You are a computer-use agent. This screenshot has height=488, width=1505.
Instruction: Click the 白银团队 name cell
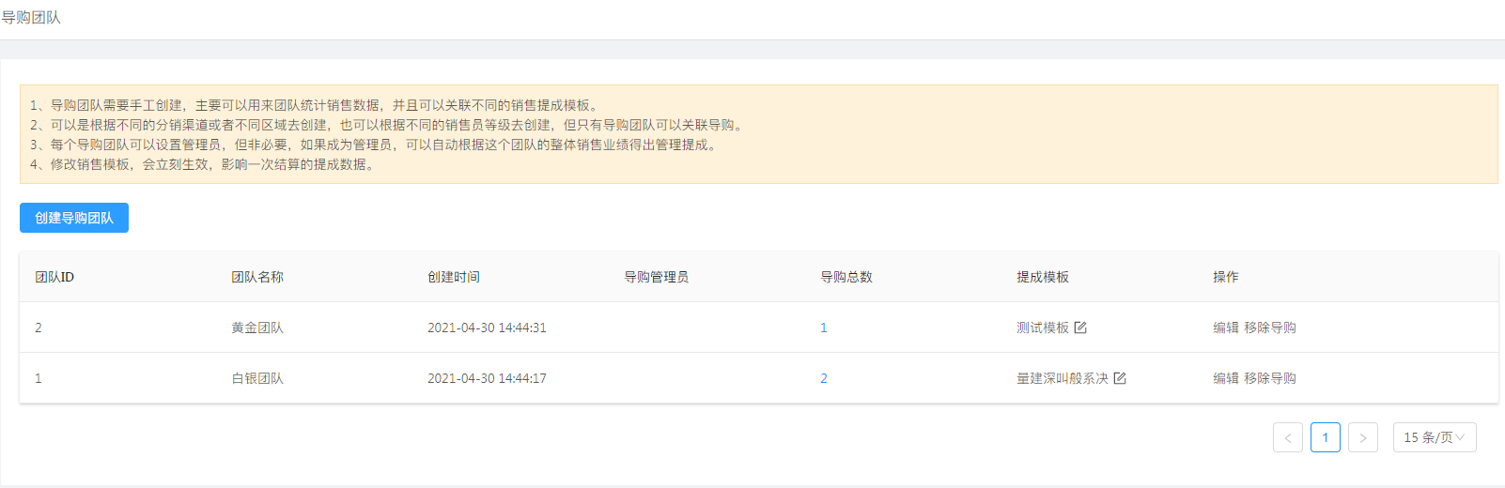coord(257,378)
